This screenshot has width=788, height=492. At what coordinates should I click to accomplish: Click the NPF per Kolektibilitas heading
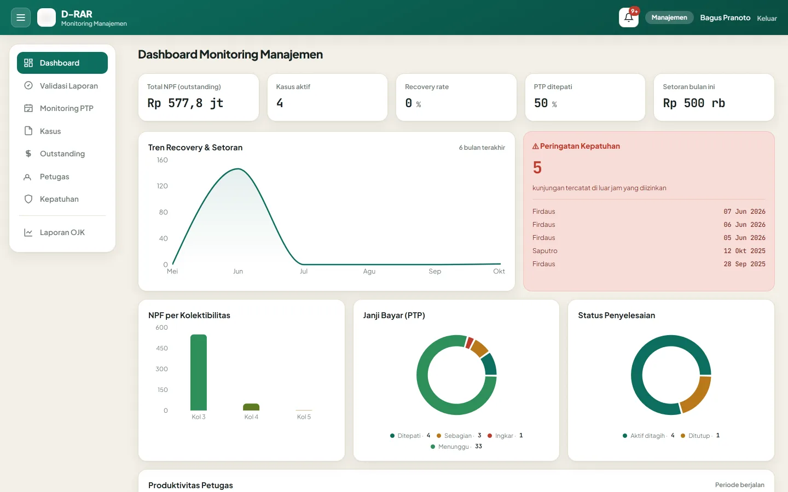[189, 315]
